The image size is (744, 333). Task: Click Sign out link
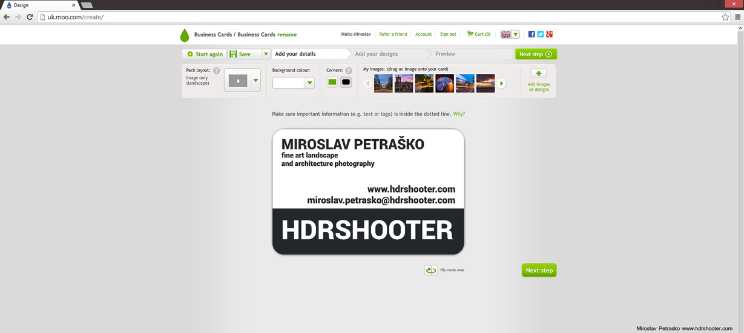448,35
